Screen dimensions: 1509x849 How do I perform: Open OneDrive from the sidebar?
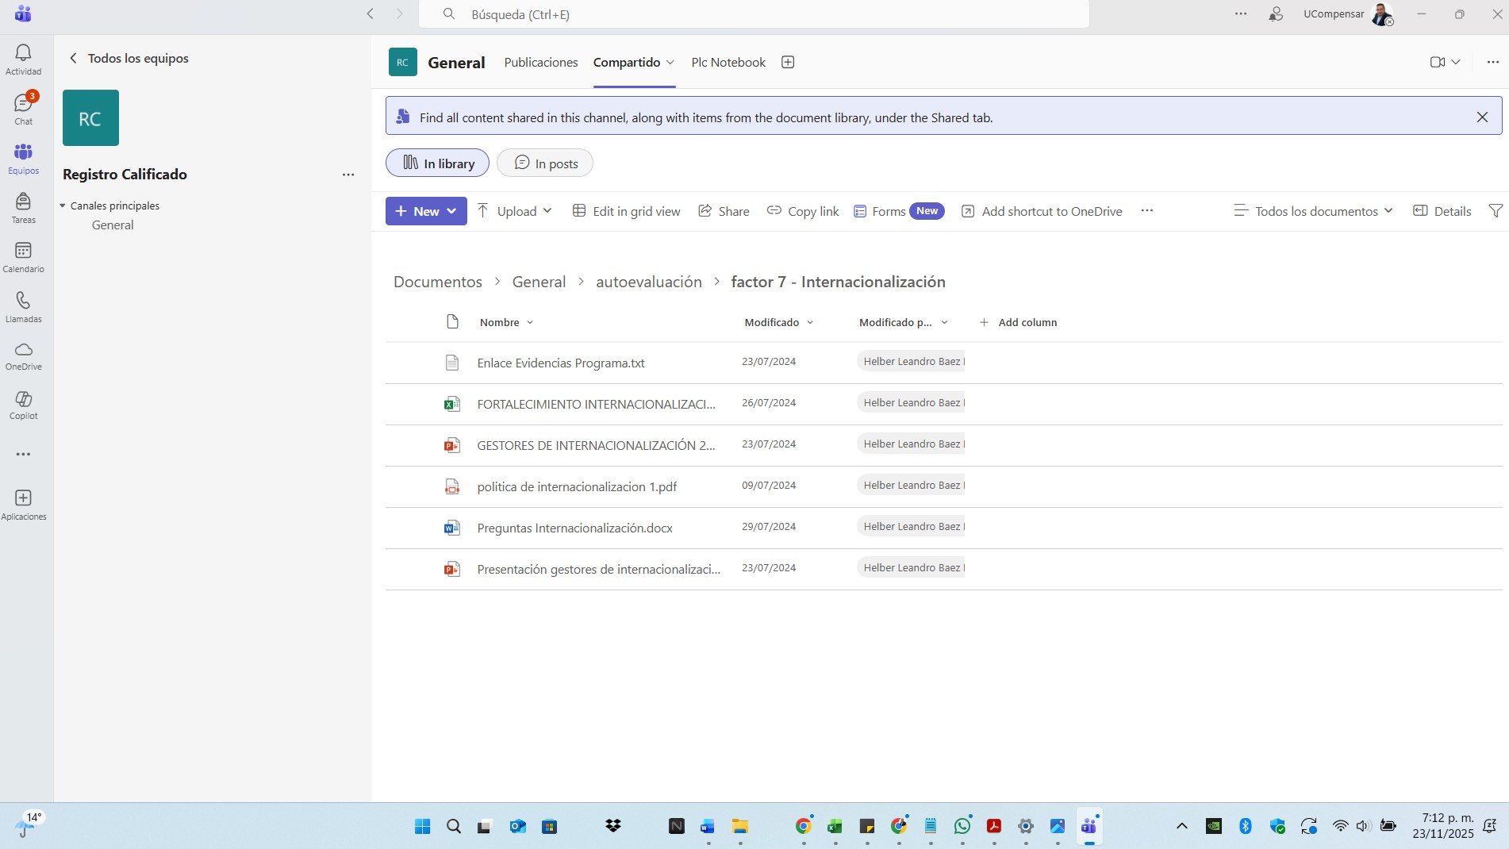23,355
